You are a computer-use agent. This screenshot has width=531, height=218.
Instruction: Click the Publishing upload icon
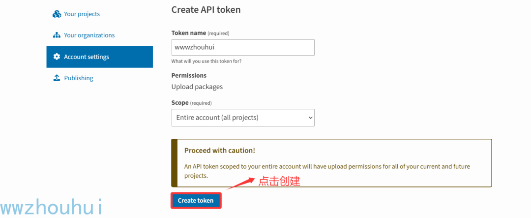click(x=57, y=78)
